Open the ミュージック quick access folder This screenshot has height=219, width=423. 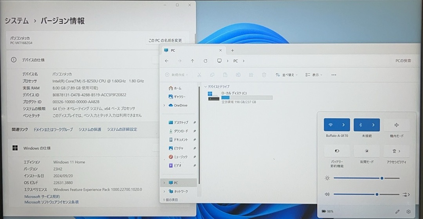(x=178, y=157)
